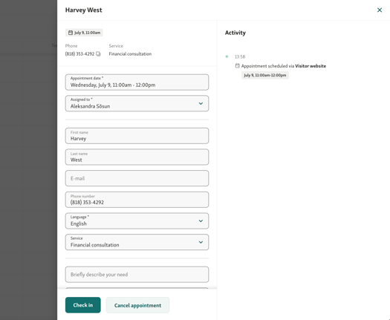
Task: Focus the First name field containing Harvey
Action: 137,136
